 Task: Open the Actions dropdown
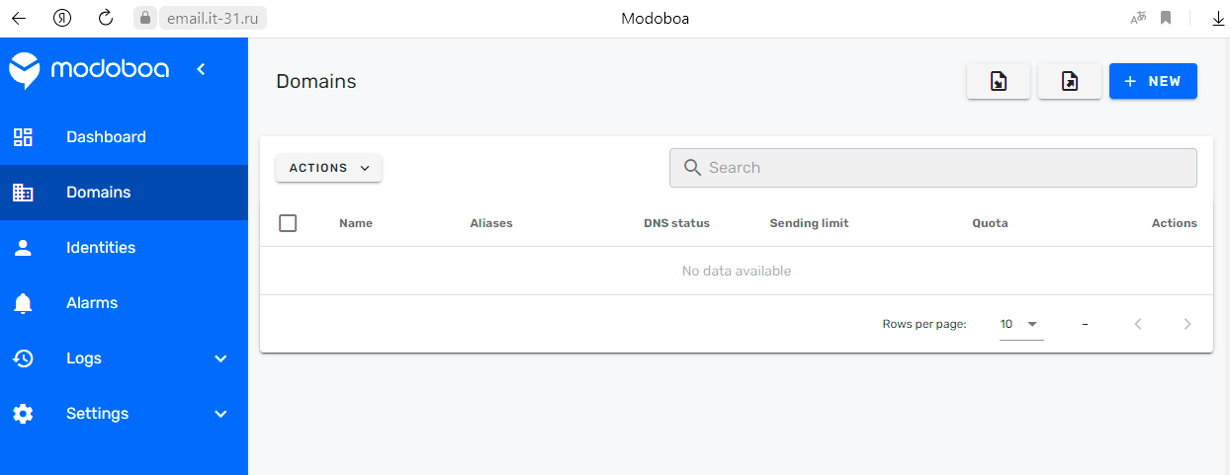[328, 168]
